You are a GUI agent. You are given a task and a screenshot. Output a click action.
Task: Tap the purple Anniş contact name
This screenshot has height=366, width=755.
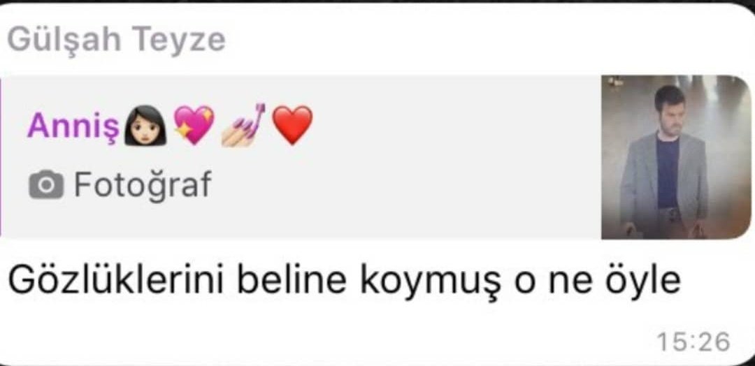point(73,126)
